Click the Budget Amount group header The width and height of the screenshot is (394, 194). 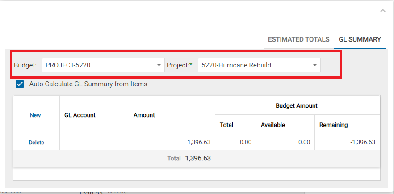297,106
